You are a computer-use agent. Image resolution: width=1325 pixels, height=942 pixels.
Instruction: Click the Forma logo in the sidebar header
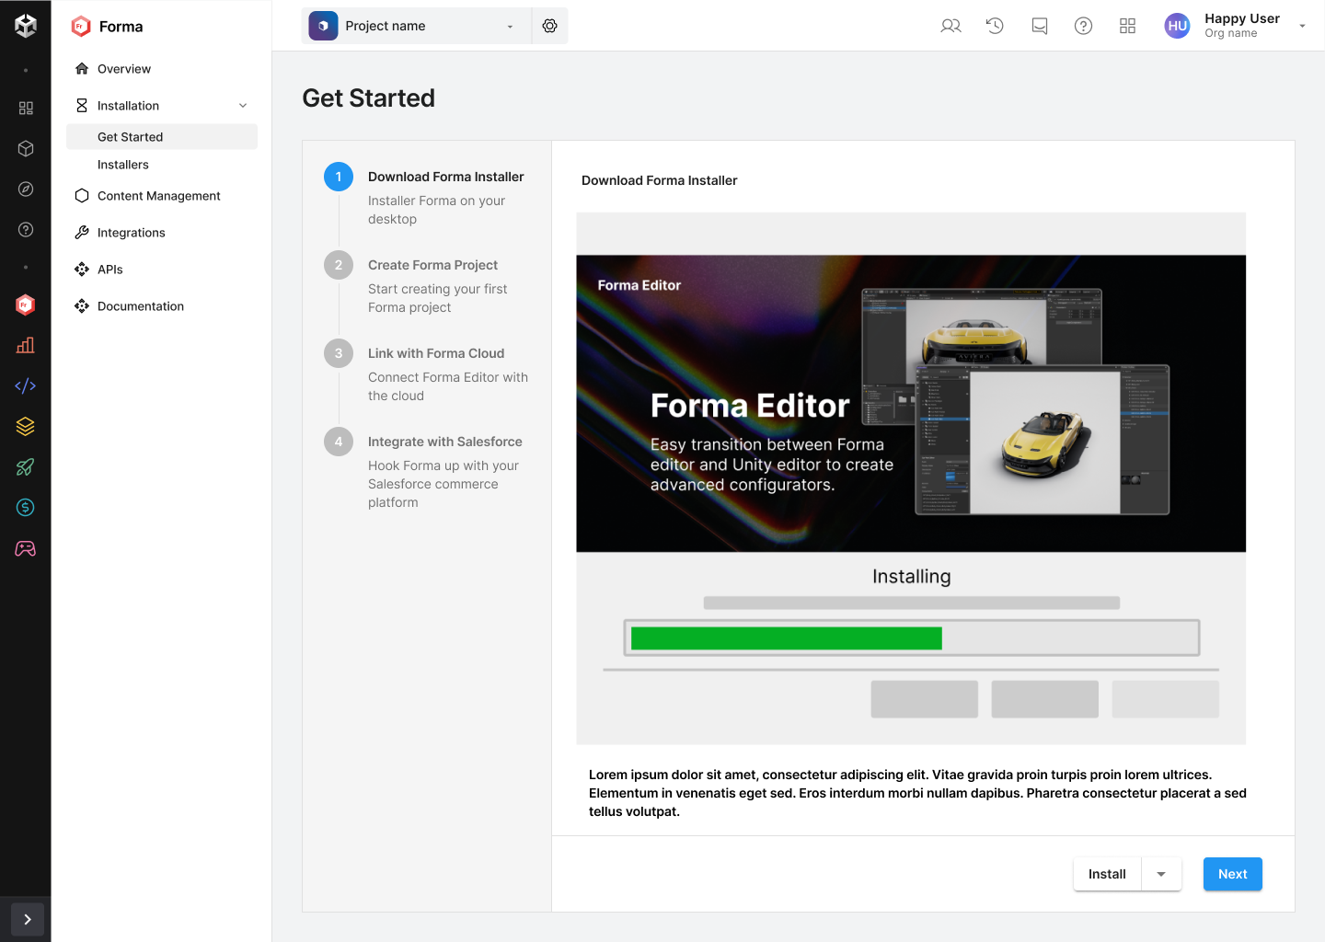pos(81,27)
